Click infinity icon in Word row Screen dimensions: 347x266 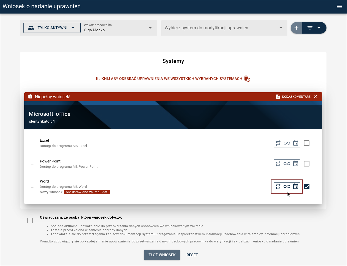click(287, 187)
